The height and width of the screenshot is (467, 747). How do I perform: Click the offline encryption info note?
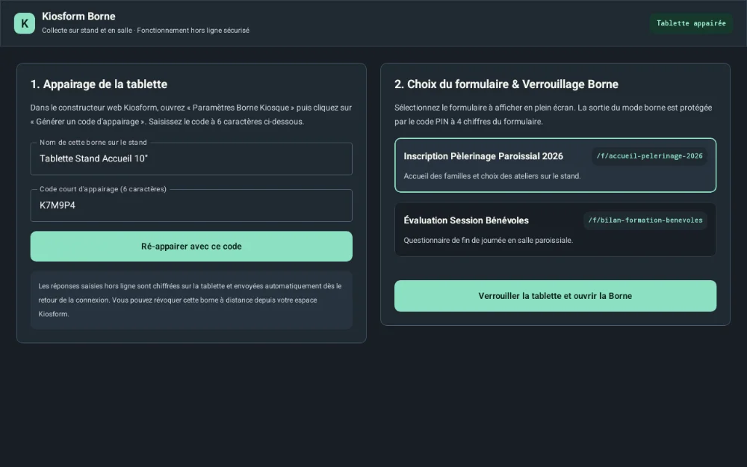click(191, 300)
